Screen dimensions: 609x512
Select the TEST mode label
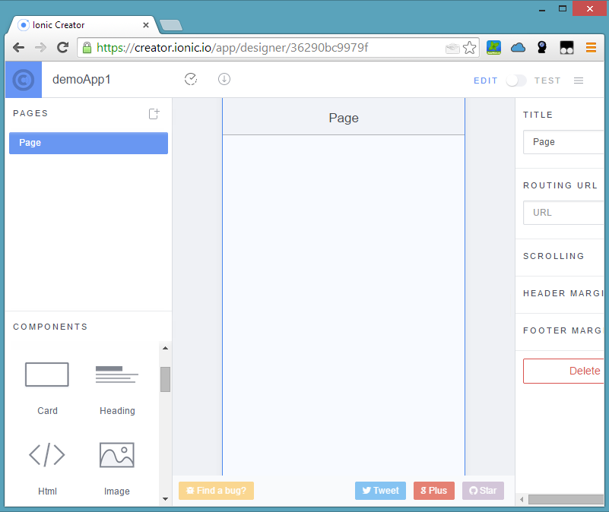point(547,81)
